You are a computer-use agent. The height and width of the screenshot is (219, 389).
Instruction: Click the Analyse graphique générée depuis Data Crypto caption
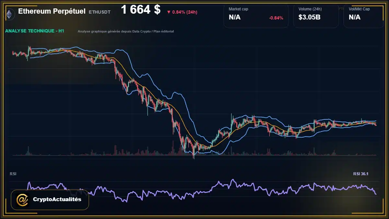click(x=126, y=31)
